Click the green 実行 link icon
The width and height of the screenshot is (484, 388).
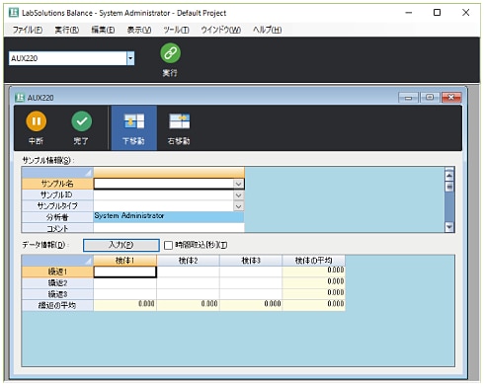click(170, 53)
